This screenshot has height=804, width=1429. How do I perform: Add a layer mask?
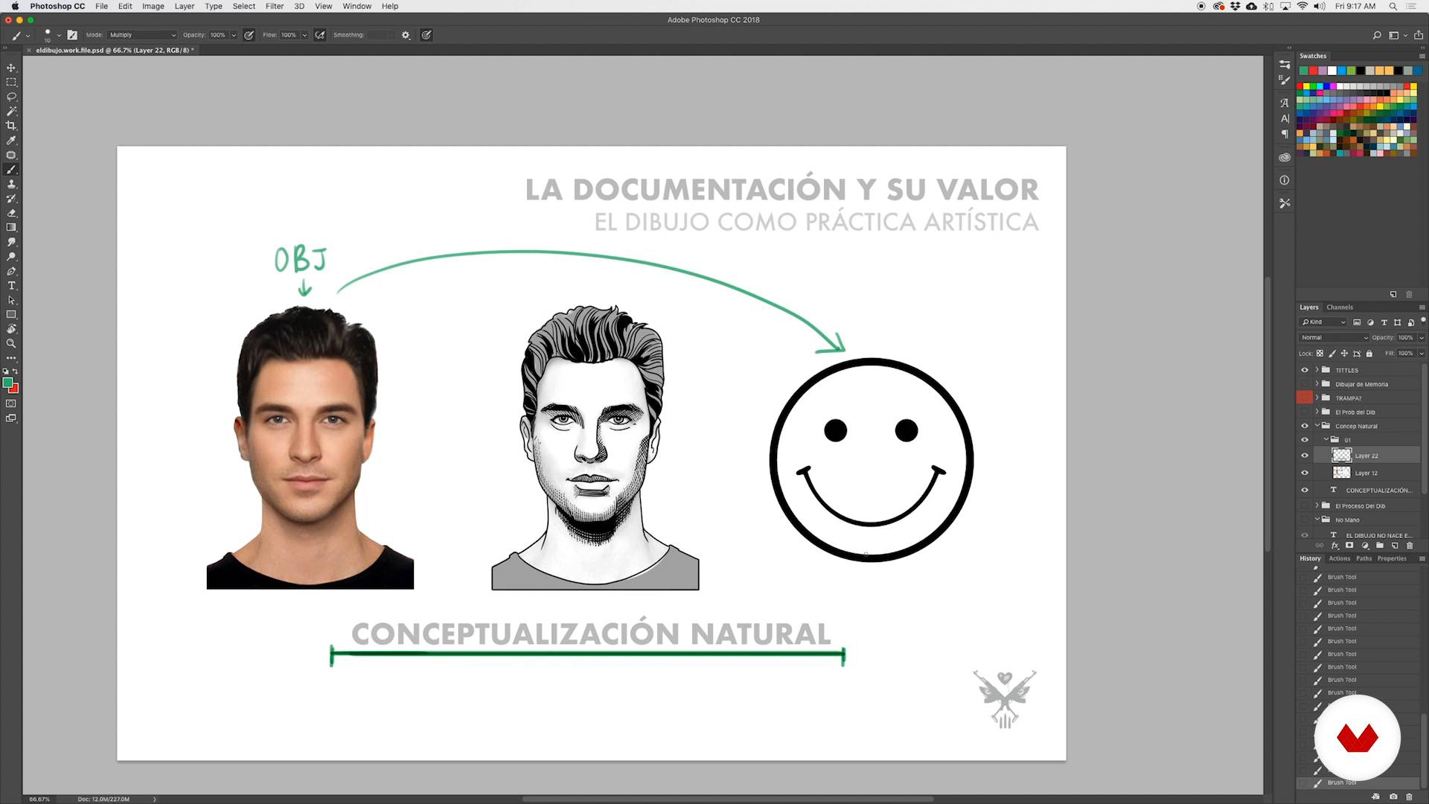[1349, 546]
